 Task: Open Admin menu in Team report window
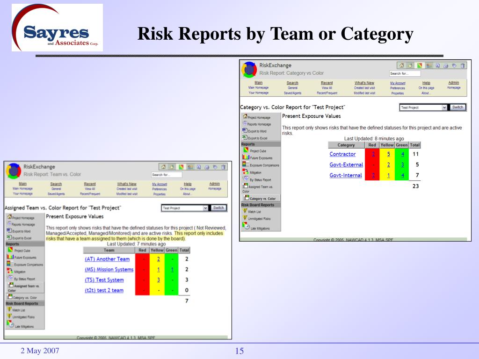pos(214,183)
